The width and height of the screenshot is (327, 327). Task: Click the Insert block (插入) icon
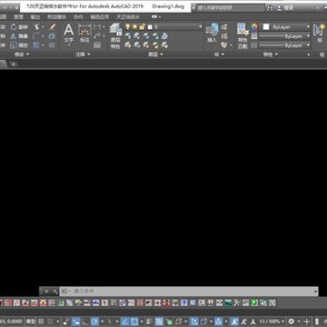[213, 34]
